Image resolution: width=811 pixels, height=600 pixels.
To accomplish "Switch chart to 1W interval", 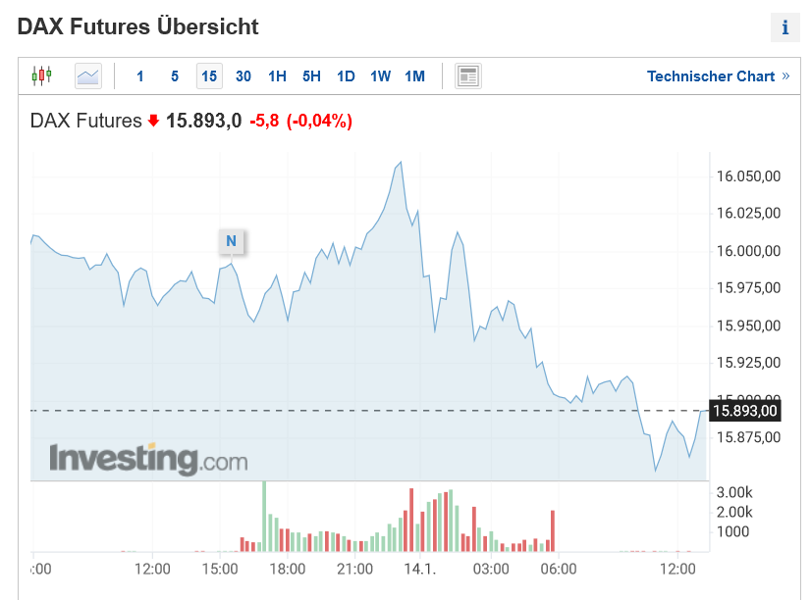I will (380, 76).
